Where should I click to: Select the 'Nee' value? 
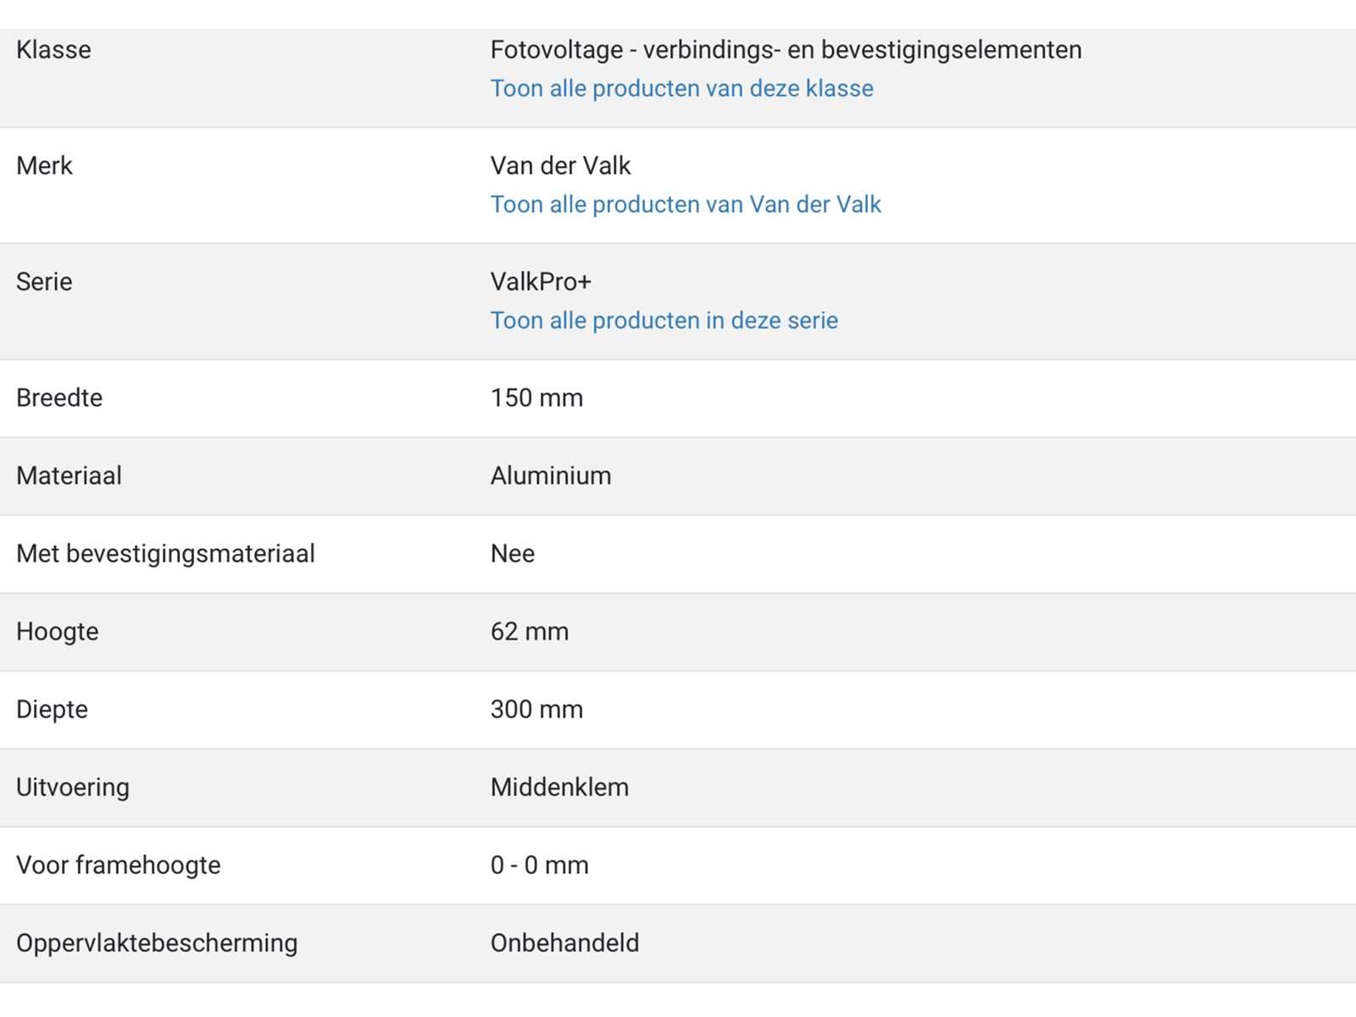coord(513,554)
